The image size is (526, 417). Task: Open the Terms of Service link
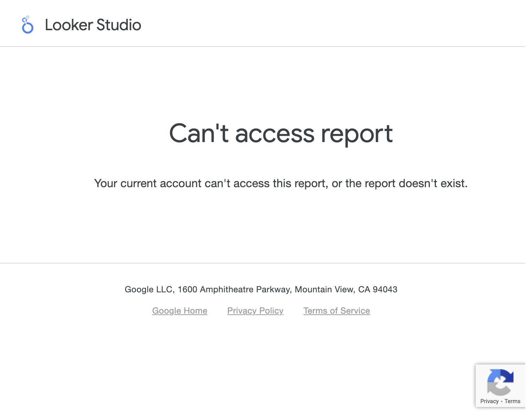pyautogui.click(x=336, y=311)
